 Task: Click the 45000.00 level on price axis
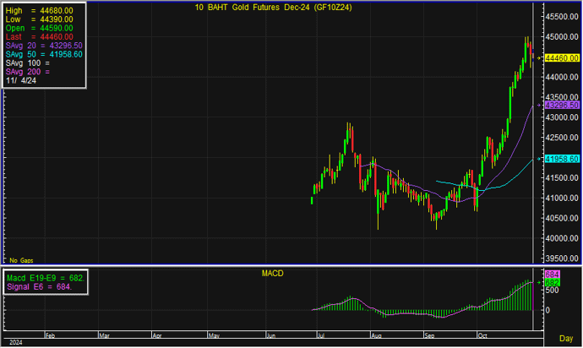point(559,38)
